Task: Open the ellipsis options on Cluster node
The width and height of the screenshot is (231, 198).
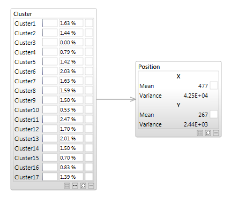Action: tap(75, 186)
